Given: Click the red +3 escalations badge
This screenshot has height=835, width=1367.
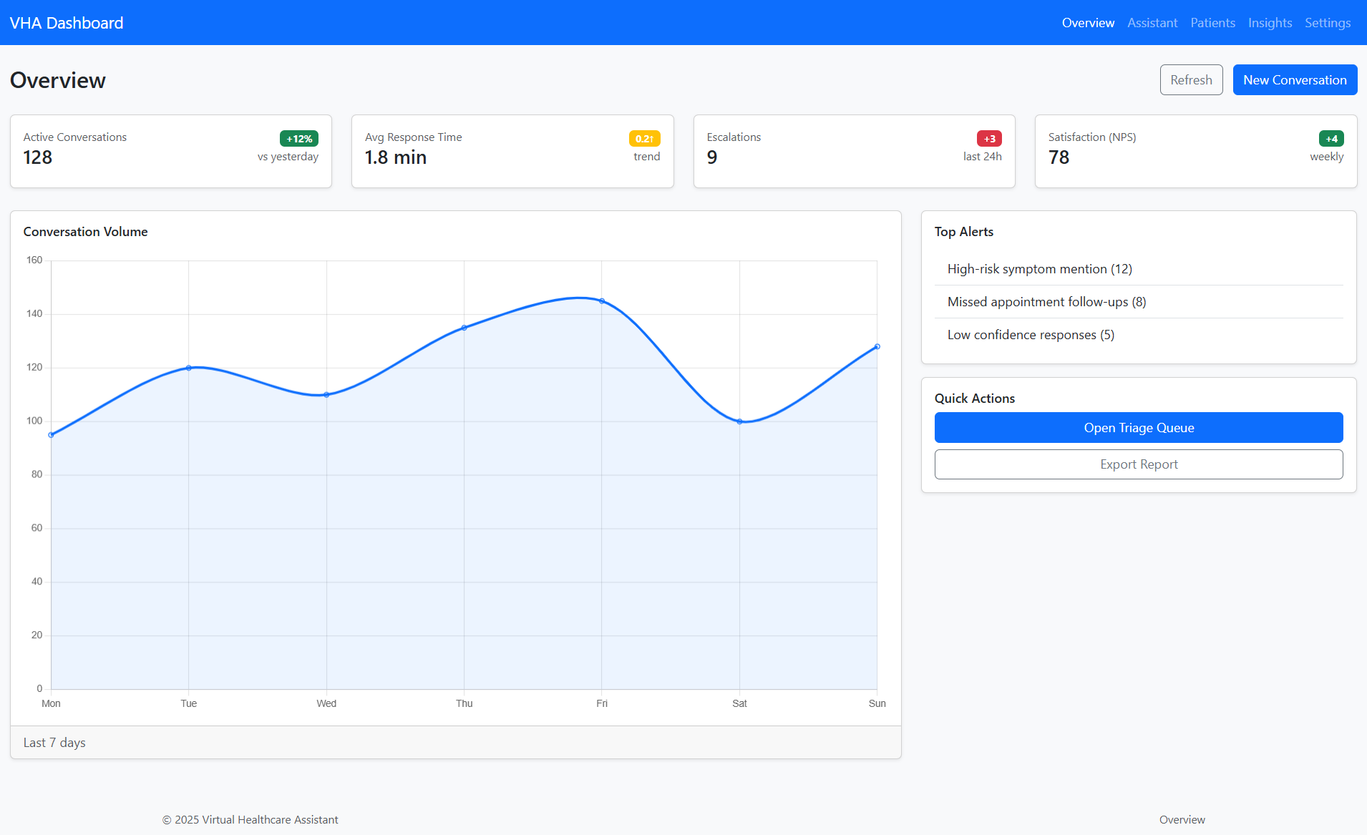Looking at the screenshot, I should point(988,139).
